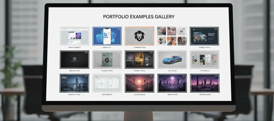
Task: Open the blue sports car thumbnail
Action: click(172, 59)
